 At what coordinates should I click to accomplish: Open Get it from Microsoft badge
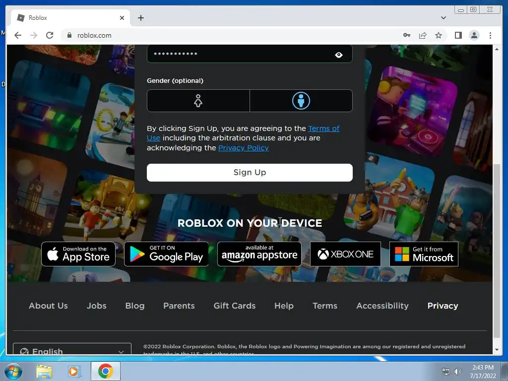click(x=424, y=254)
